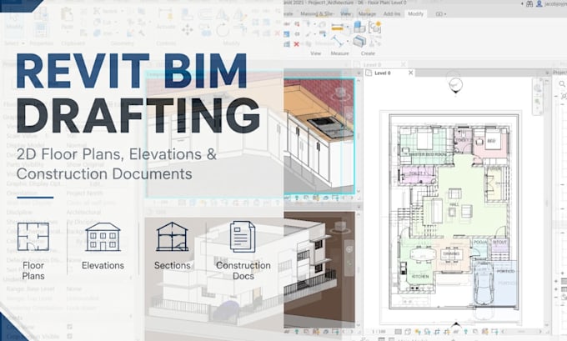Switch to the View ribbon tab

coord(346,13)
